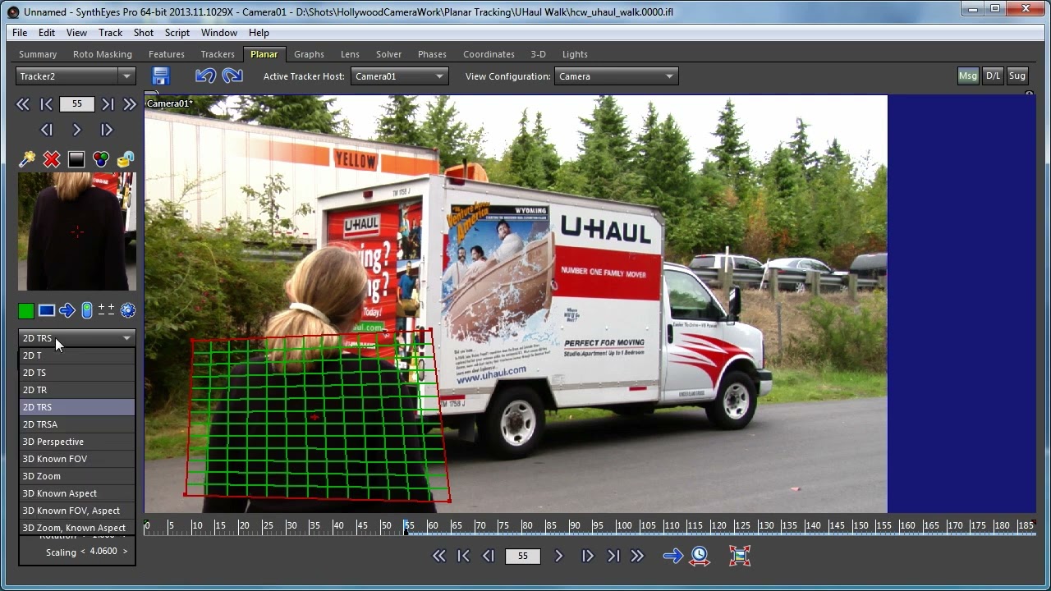
Task: Open the View Configuration Camera dropdown
Action: (x=616, y=76)
